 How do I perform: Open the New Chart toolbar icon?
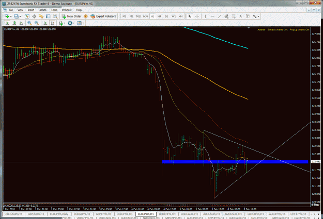(7, 16)
